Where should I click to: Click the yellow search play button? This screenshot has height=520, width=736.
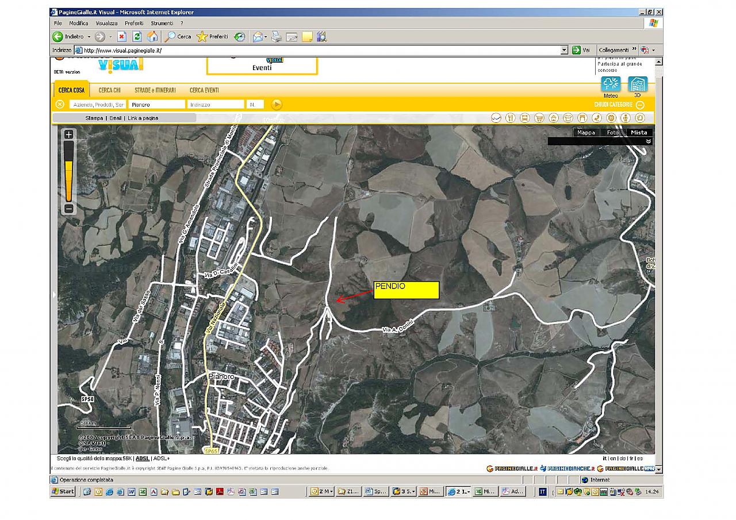pyautogui.click(x=277, y=105)
